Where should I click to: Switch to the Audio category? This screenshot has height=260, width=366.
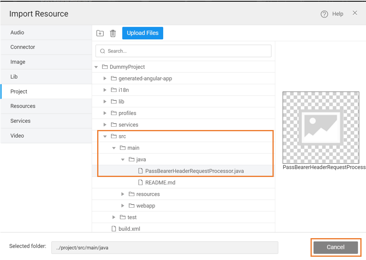point(17,32)
